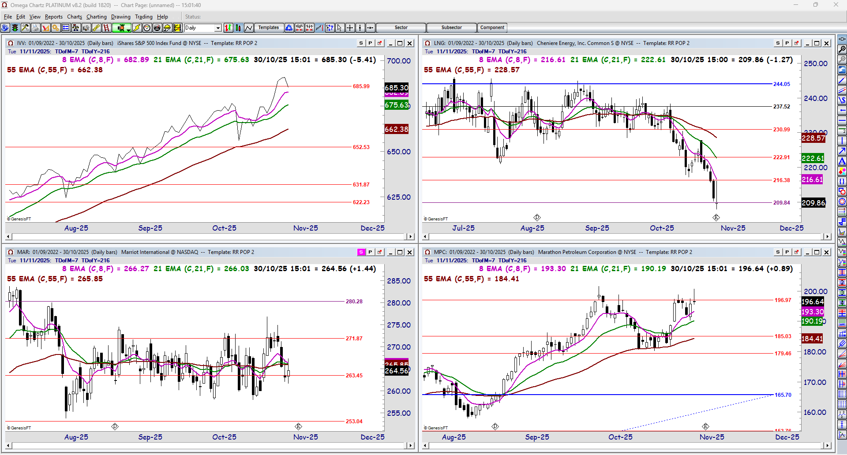Select the trendline drawing tool

point(842,80)
